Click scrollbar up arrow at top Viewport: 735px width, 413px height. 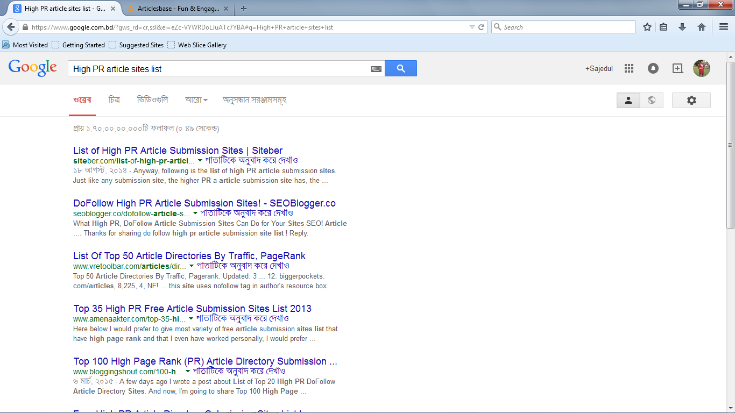(x=730, y=56)
